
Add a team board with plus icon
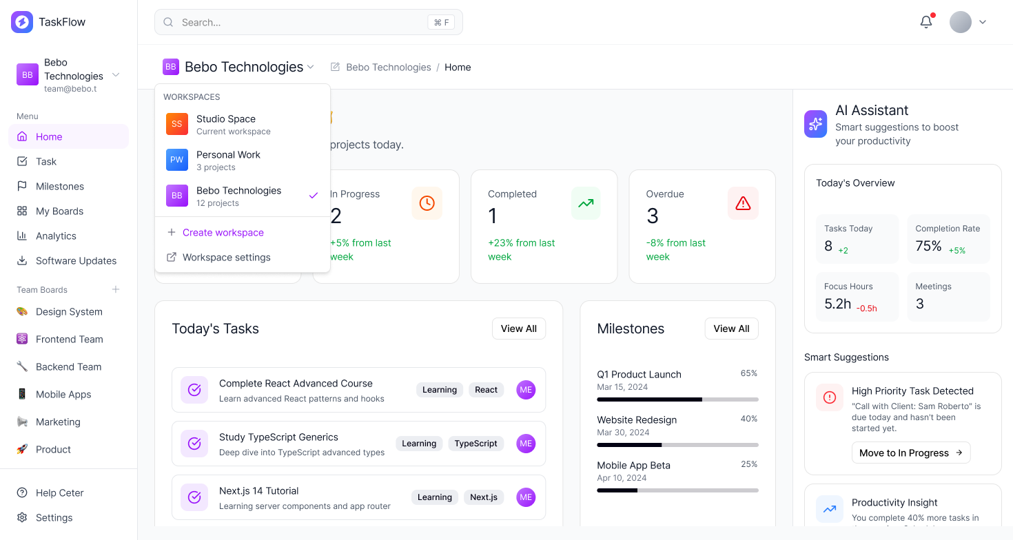116,289
